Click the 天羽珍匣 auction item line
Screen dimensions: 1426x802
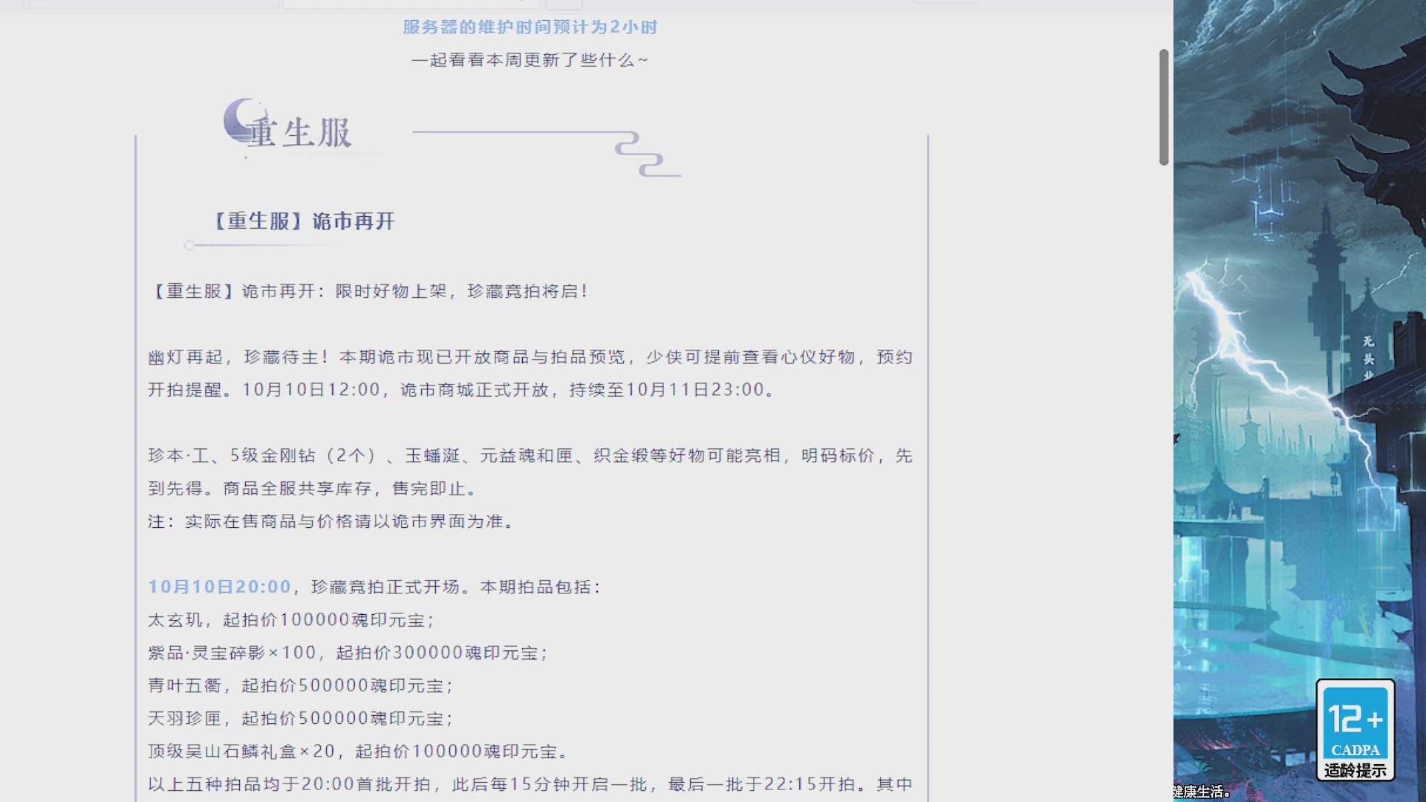(300, 718)
